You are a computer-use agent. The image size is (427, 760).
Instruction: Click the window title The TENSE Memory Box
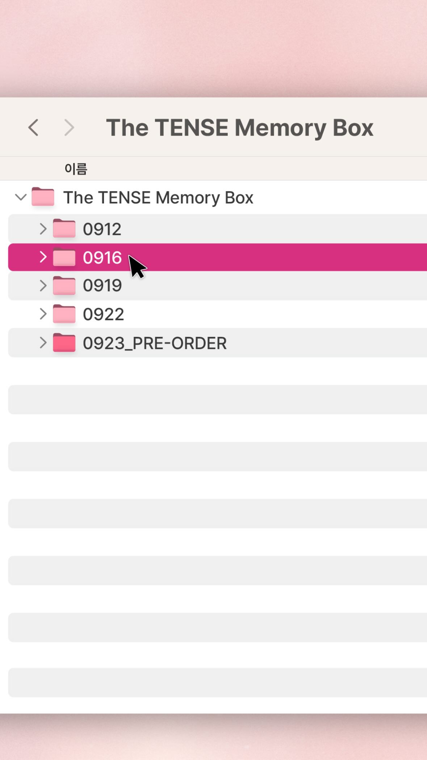pos(239,128)
